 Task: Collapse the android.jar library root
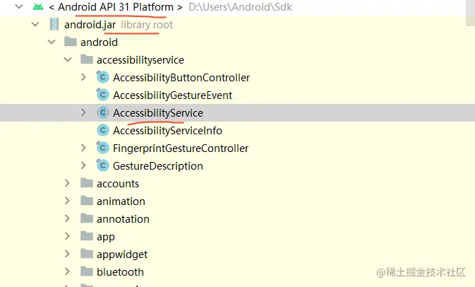pos(35,25)
